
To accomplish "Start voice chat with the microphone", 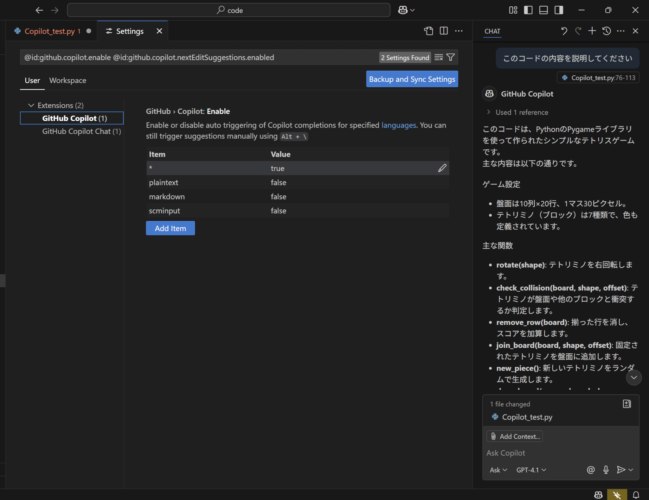I will 606,470.
